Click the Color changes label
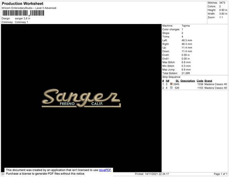The width and height of the screenshot is (229, 177). [171, 29]
